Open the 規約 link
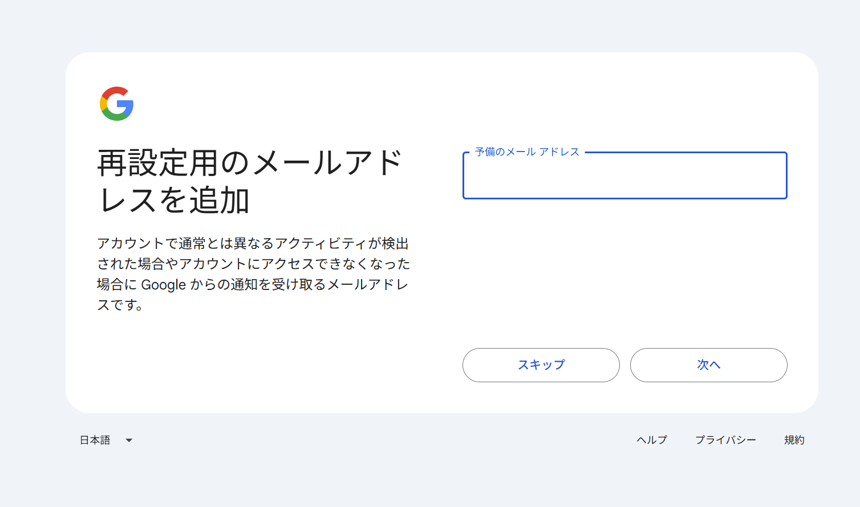860x507 pixels. (794, 440)
